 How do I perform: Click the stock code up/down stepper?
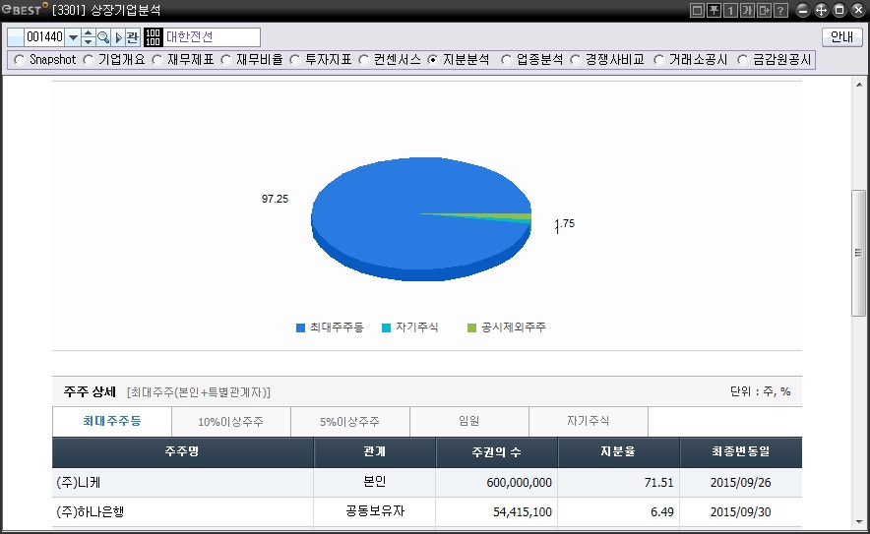pos(89,37)
